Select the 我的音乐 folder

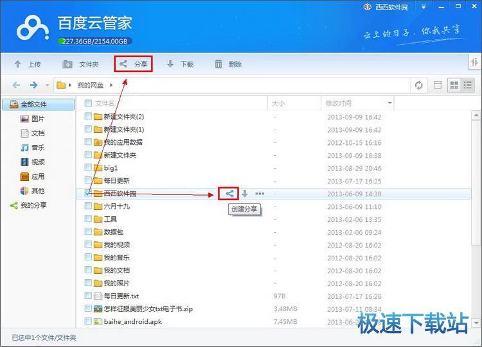(117, 258)
